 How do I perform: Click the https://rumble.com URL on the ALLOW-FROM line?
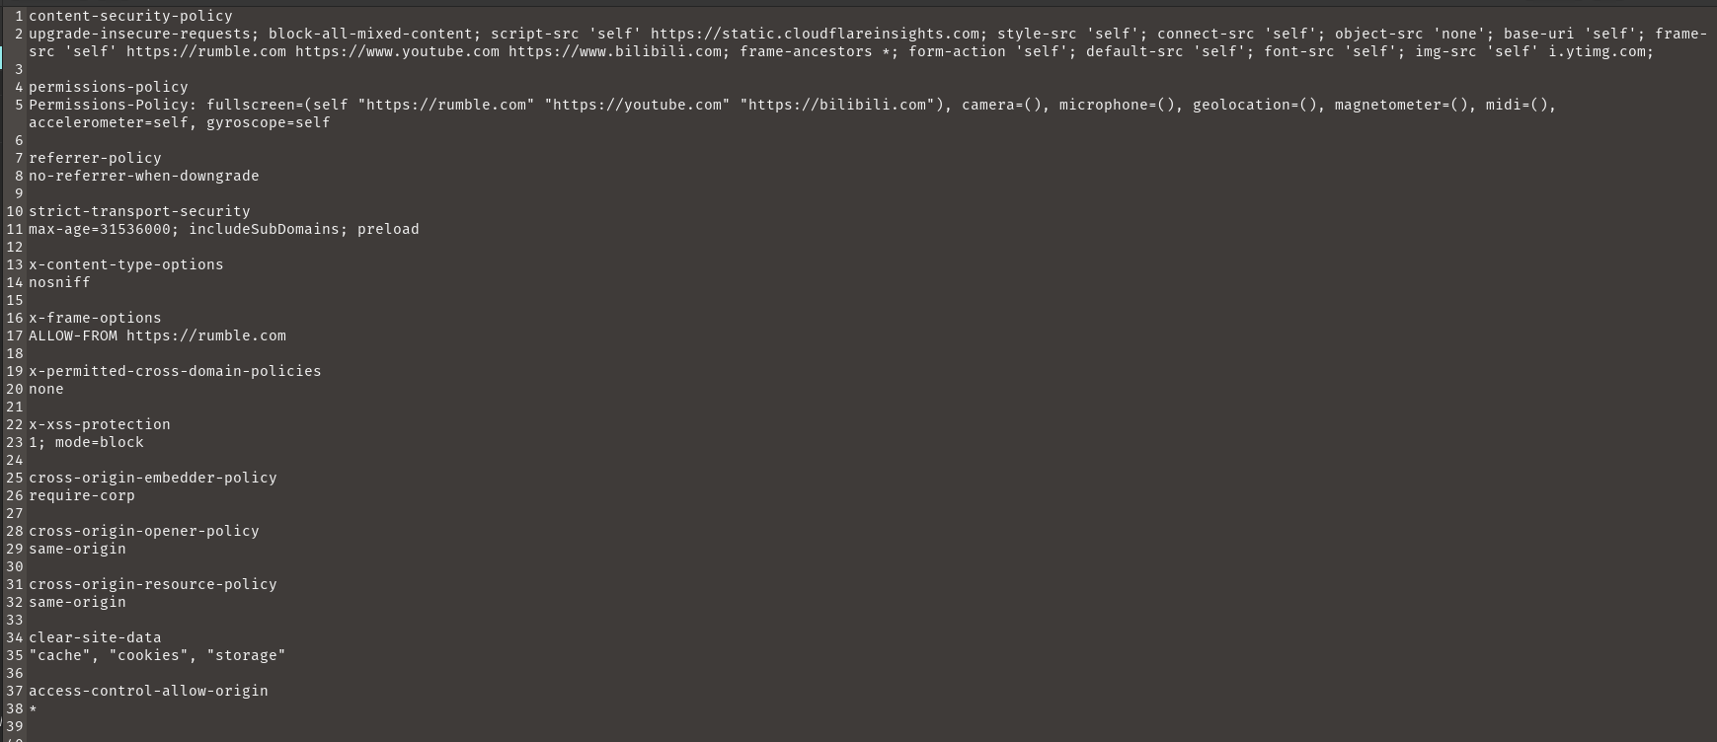[206, 335]
